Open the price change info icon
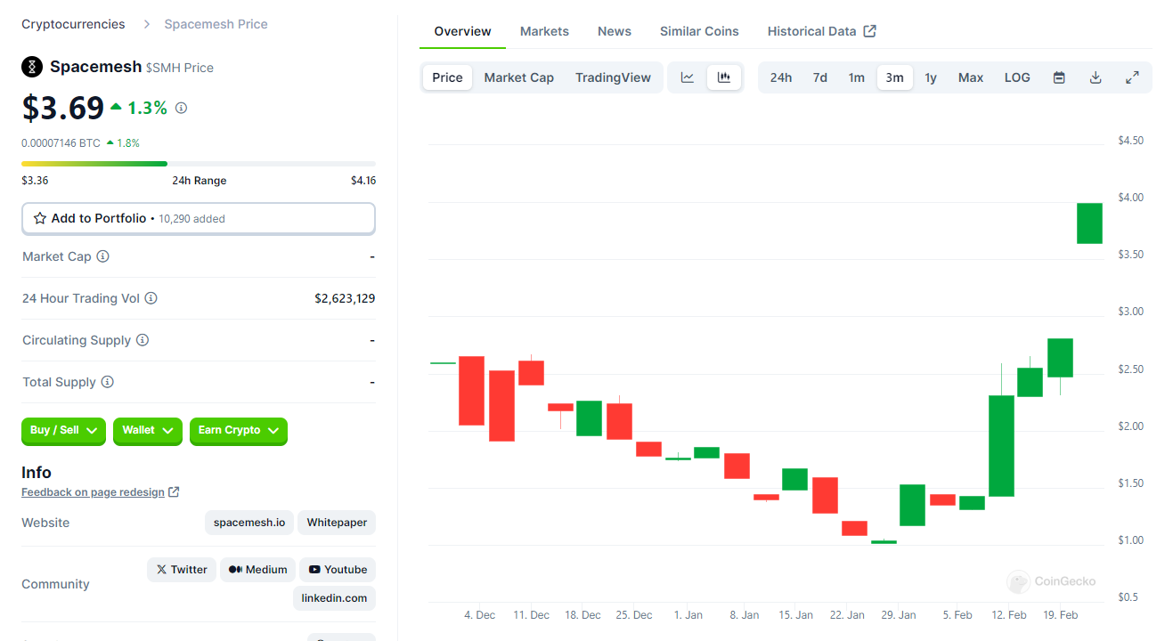 181,108
